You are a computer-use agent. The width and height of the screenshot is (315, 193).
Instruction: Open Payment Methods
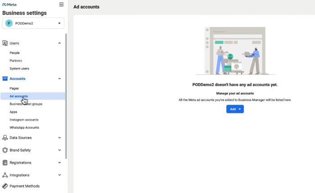(24, 186)
